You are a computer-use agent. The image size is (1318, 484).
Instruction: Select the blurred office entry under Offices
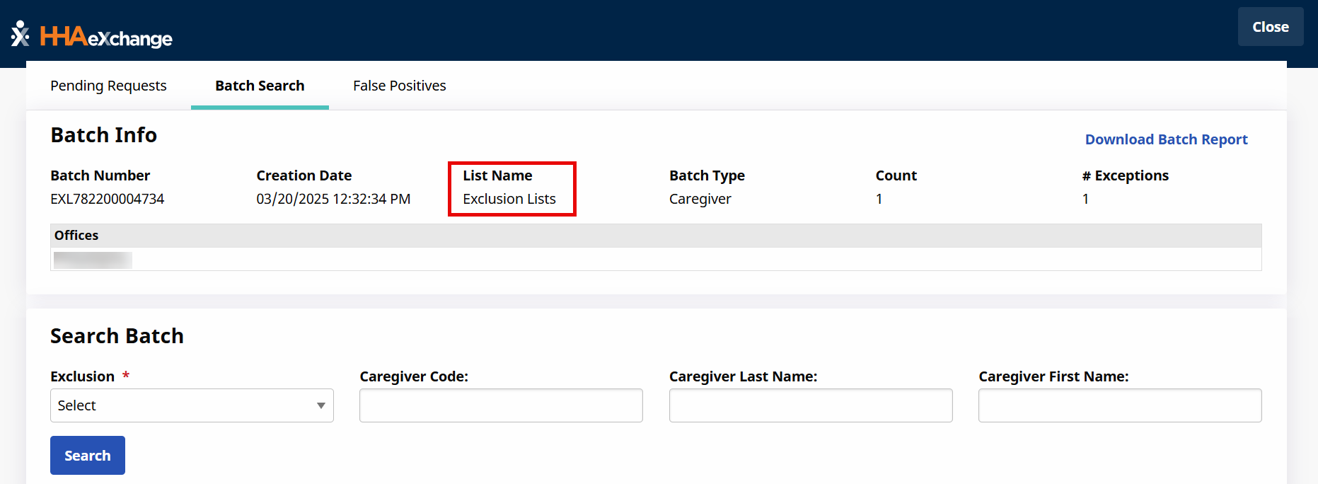point(93,260)
